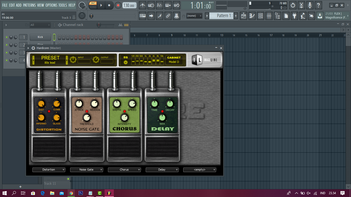Toggle the Delay pedal red LED

point(162,111)
